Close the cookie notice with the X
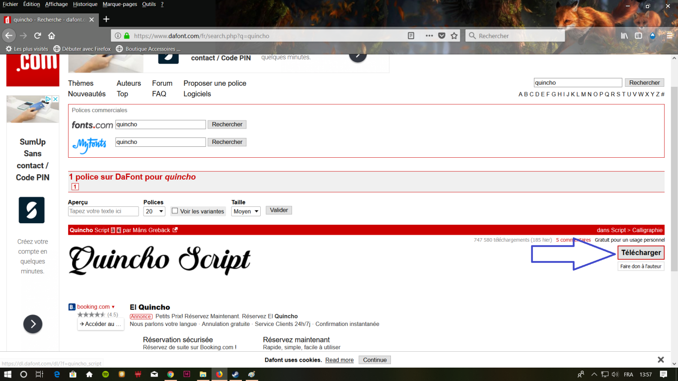 (661, 360)
